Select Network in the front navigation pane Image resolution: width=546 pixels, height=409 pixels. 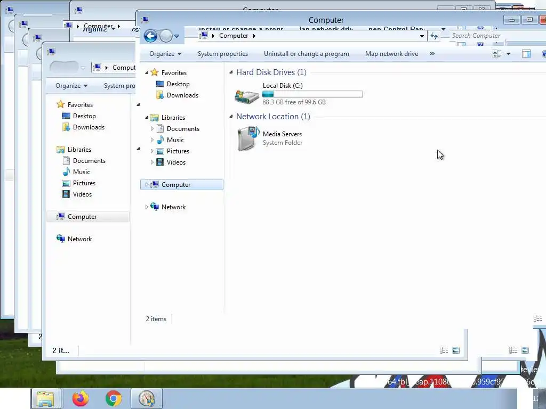[173, 207]
